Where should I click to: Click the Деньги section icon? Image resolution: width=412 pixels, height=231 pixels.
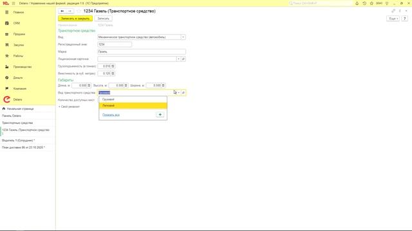tap(7, 78)
